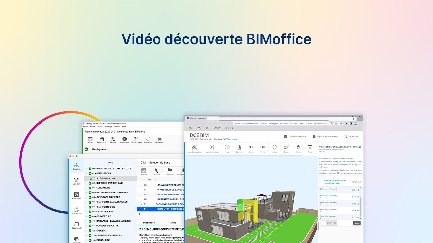Click Ajuster à la maquette icon in viewer
433x243 pixels.
(x=194, y=147)
